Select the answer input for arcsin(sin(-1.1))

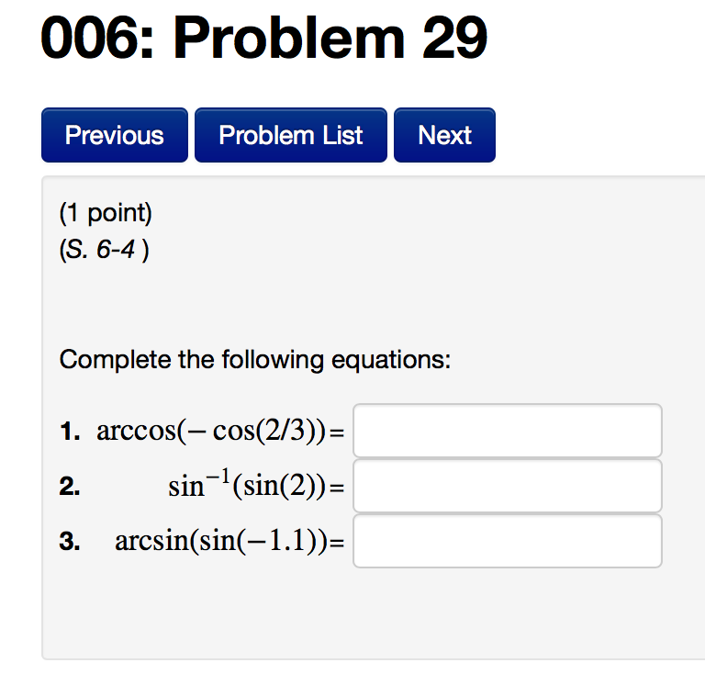point(507,541)
